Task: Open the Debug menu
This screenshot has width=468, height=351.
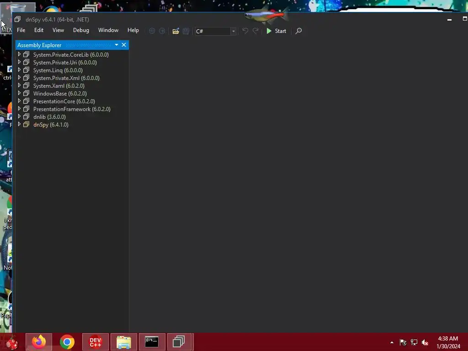Action: [81, 30]
